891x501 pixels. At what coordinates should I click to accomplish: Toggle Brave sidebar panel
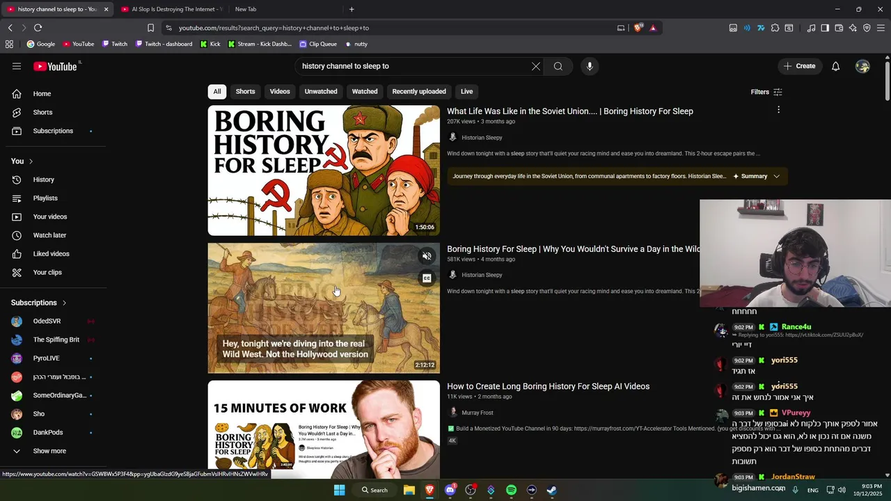[x=825, y=28]
